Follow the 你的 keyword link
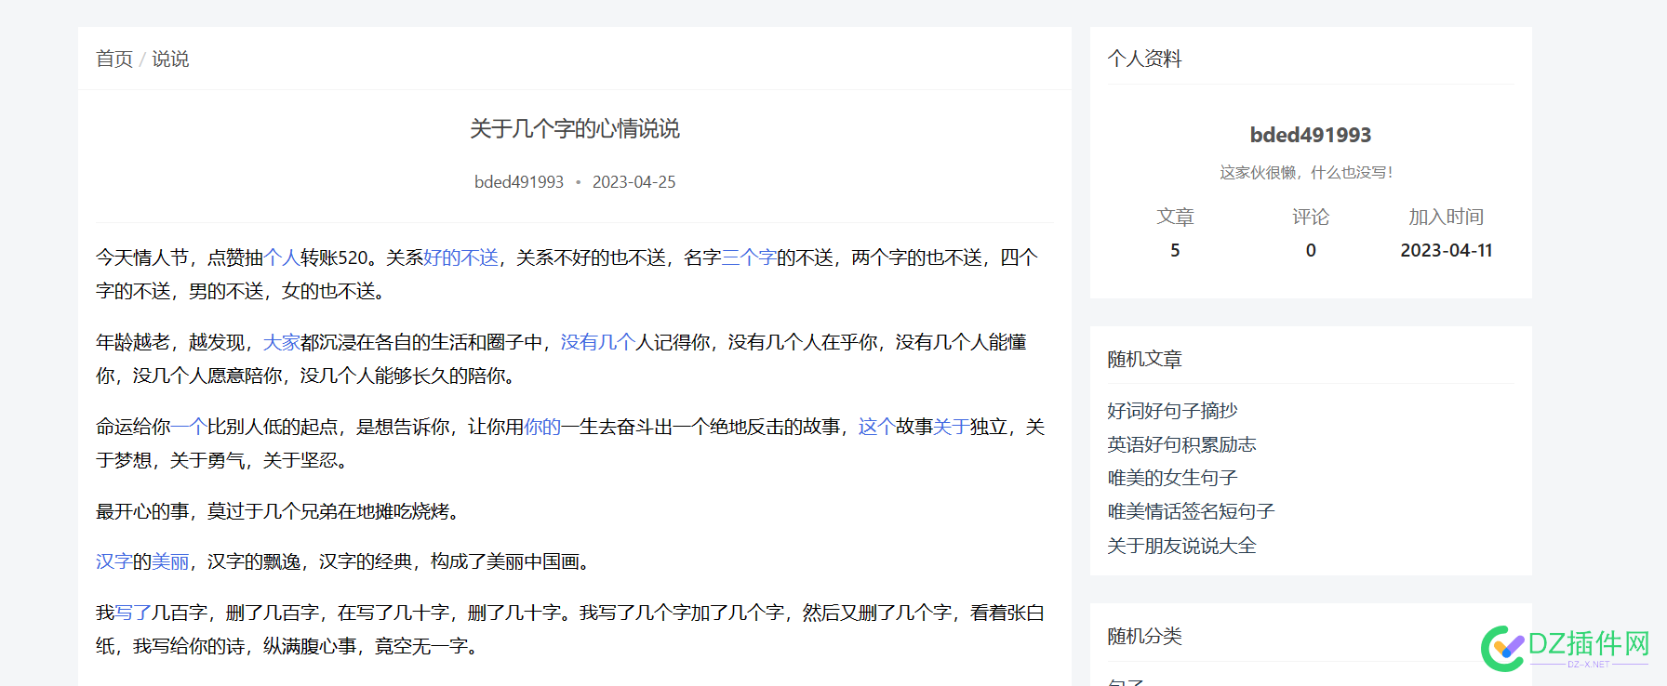Viewport: 1667px width, 686px height. [542, 427]
